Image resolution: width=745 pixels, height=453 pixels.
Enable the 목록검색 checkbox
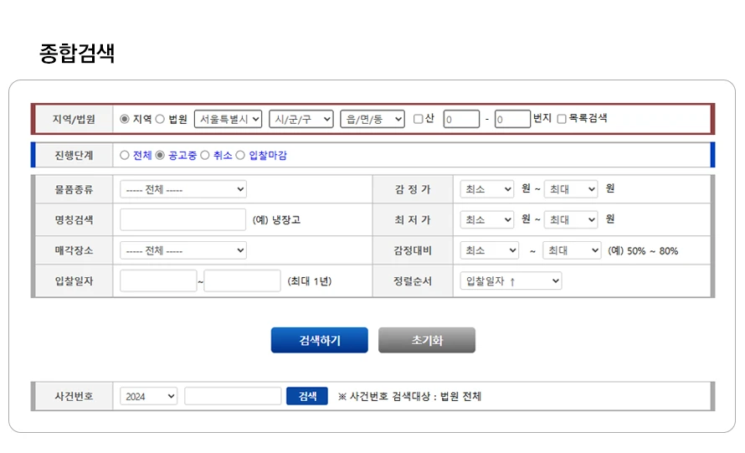click(x=562, y=119)
